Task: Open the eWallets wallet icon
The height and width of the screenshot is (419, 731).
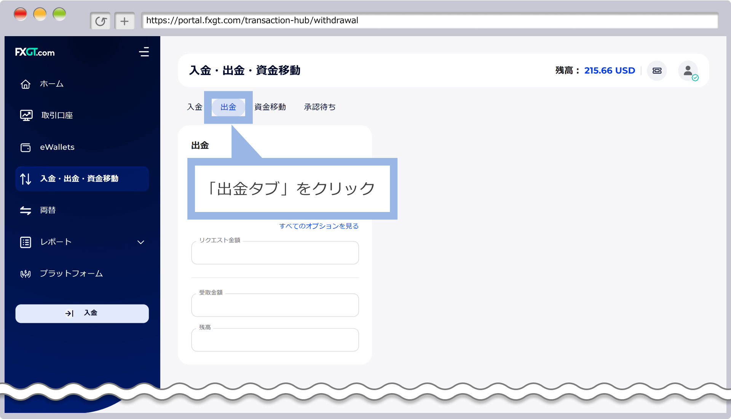Action: (25, 148)
